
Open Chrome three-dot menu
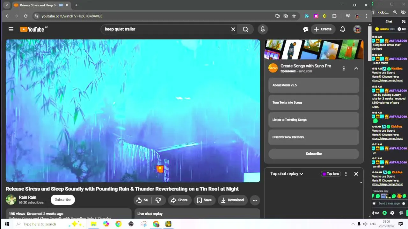[366, 16]
